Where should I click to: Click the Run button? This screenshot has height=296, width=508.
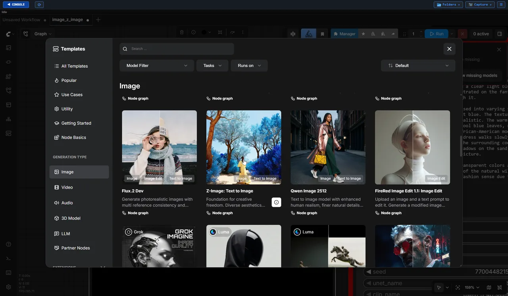(x=436, y=34)
